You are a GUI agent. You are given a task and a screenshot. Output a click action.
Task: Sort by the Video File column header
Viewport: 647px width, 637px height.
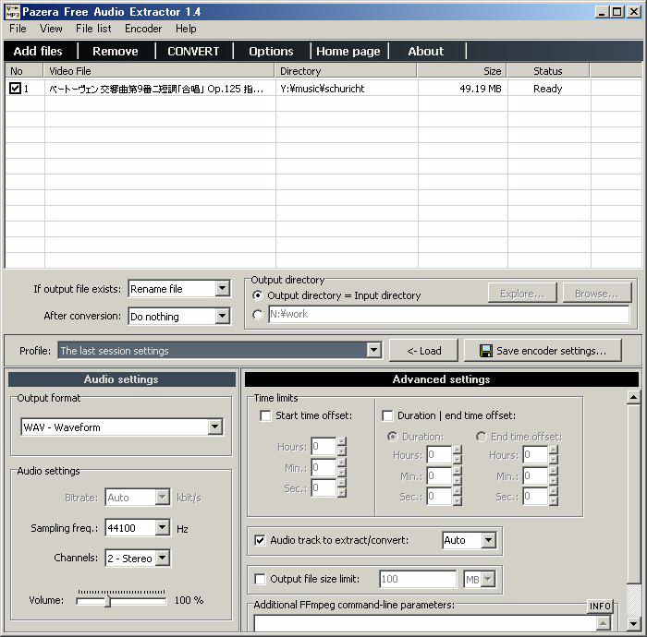pos(159,71)
